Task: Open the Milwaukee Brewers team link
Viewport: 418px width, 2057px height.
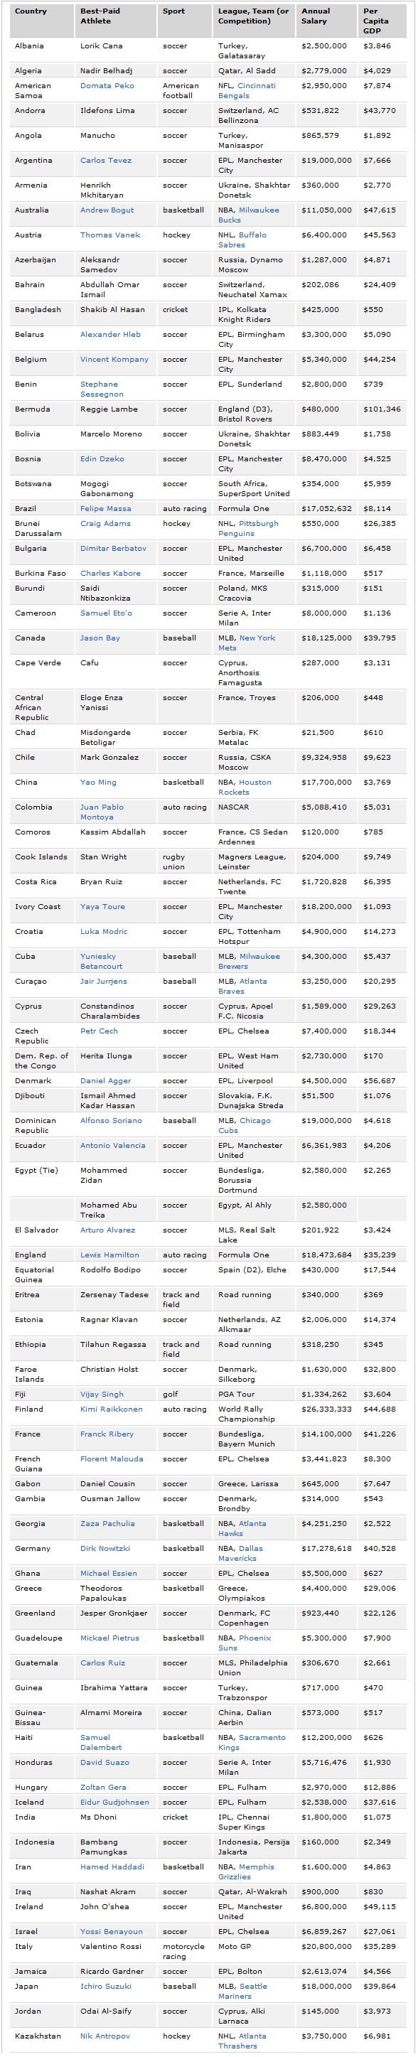Action: pyautogui.click(x=249, y=962)
